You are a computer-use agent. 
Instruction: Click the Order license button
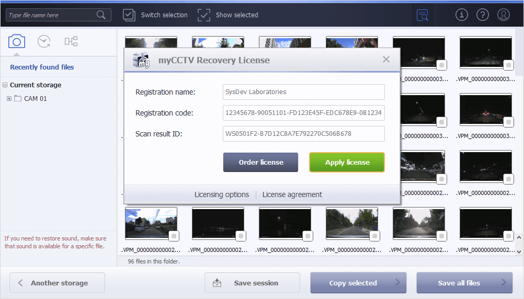260,163
